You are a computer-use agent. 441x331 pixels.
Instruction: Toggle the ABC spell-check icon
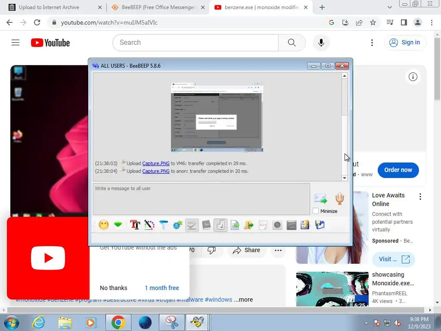click(192, 225)
